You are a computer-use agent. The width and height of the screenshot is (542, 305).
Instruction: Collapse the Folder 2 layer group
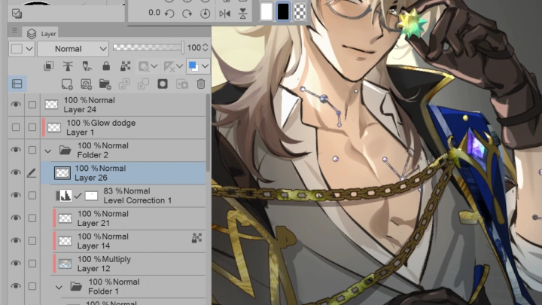tap(48, 151)
